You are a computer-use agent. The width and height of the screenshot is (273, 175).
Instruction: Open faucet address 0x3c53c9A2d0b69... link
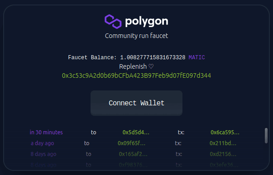pyautogui.click(x=137, y=76)
